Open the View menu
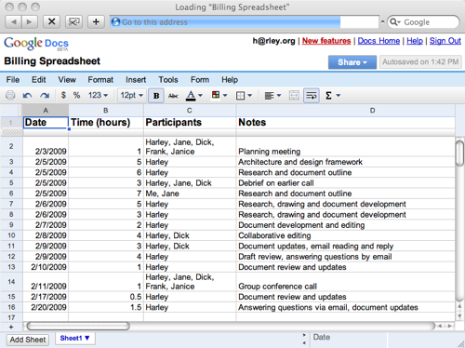465x348 pixels. tap(67, 80)
